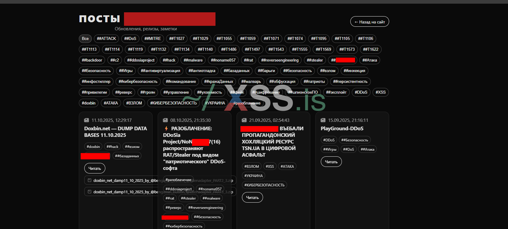Click the ##реверс tag inside the DDoSia post card
This screenshot has width=508, height=229.
pyautogui.click(x=174, y=207)
